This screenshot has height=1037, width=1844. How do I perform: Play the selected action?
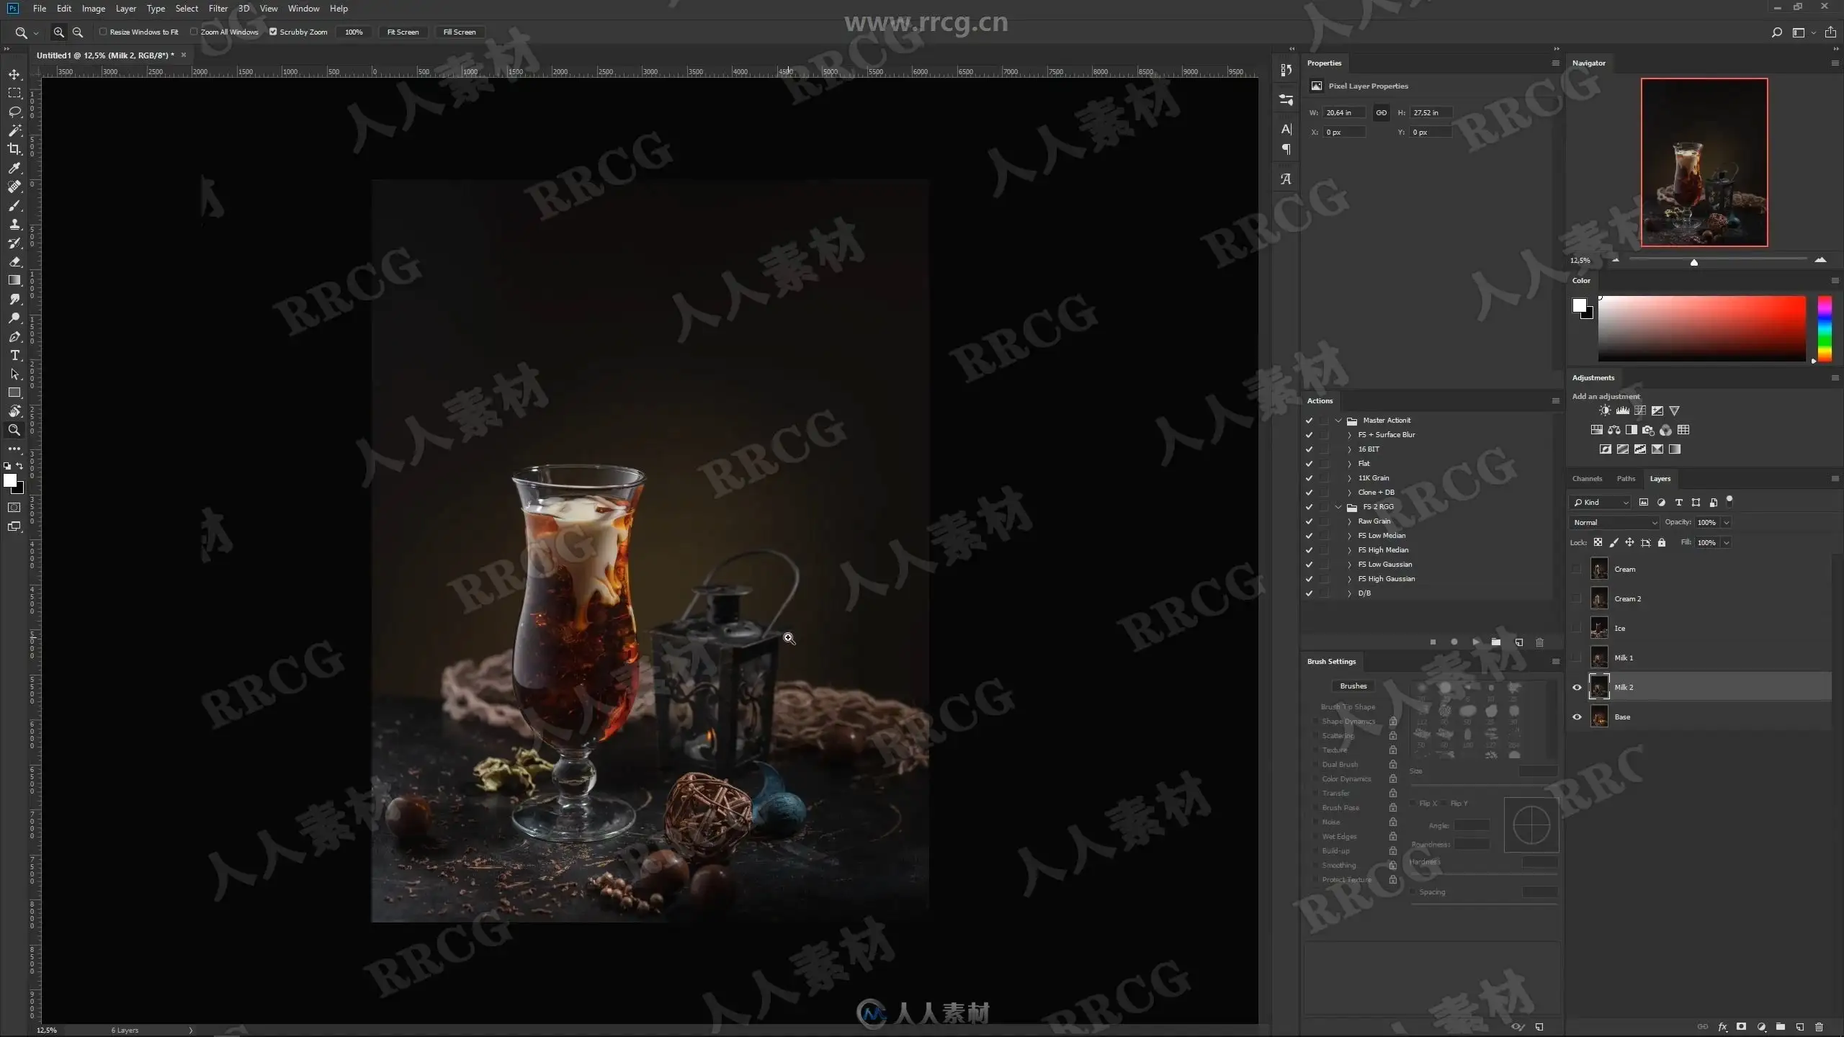click(1475, 642)
